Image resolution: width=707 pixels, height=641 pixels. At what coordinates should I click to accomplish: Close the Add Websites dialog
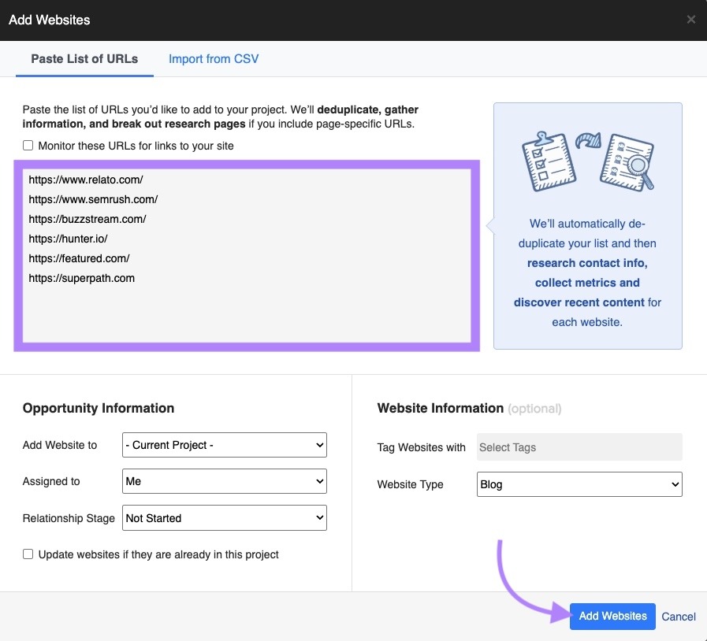(x=691, y=19)
